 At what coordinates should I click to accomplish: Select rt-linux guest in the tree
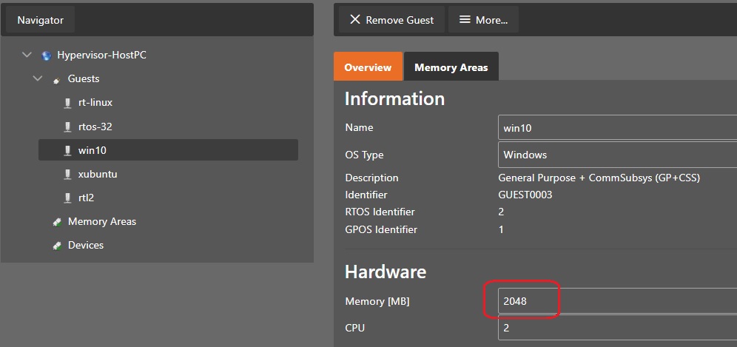click(x=95, y=103)
